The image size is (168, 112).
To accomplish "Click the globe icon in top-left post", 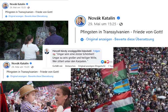I will [29, 8].
